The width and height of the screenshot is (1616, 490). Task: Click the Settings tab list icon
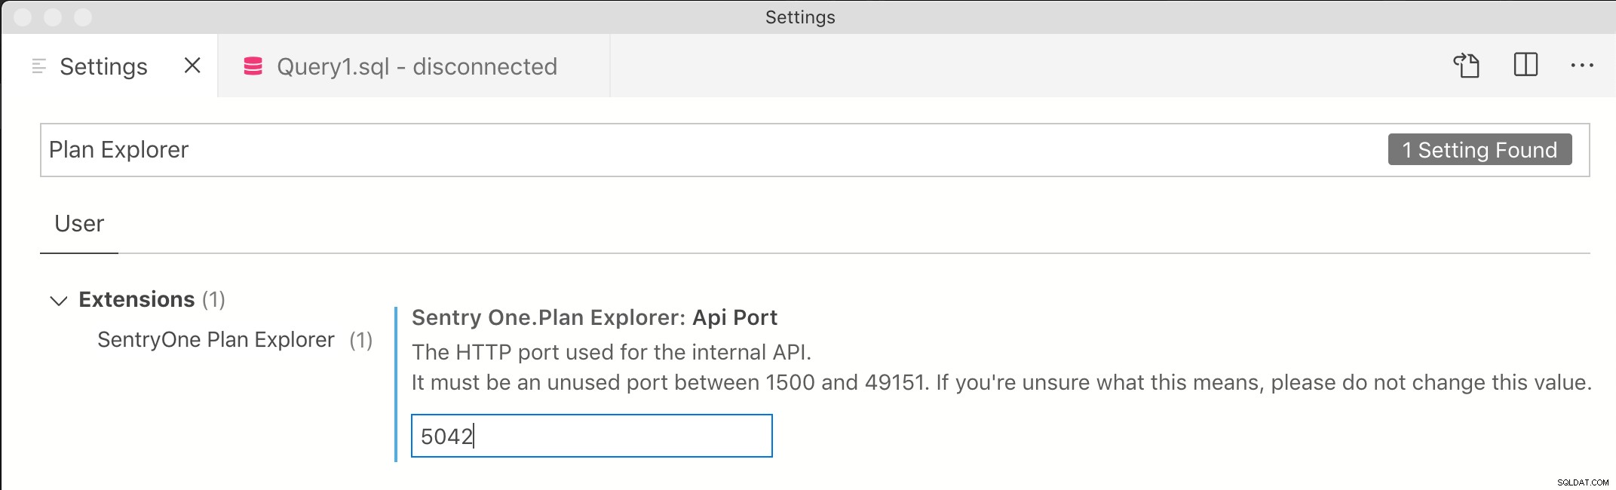click(39, 66)
